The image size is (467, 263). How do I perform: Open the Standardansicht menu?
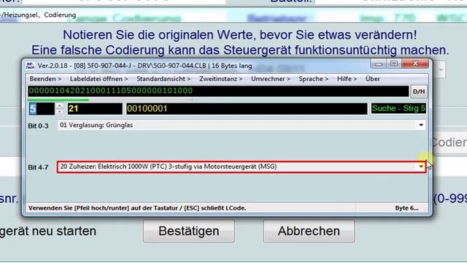pos(163,79)
